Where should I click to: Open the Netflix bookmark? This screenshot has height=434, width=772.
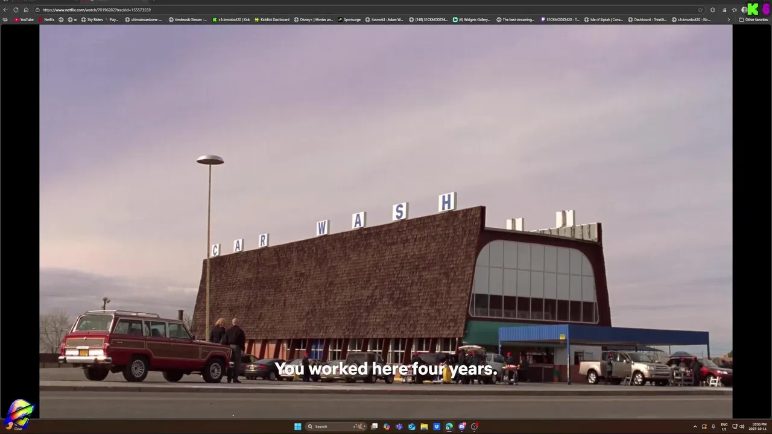(46, 20)
